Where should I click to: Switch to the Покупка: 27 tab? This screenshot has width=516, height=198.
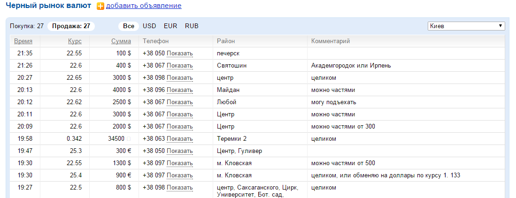[x=27, y=26]
